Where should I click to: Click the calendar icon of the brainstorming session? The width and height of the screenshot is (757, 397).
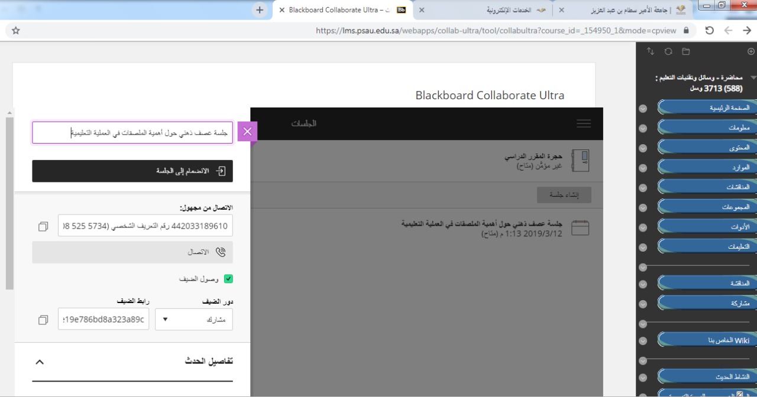tap(580, 228)
